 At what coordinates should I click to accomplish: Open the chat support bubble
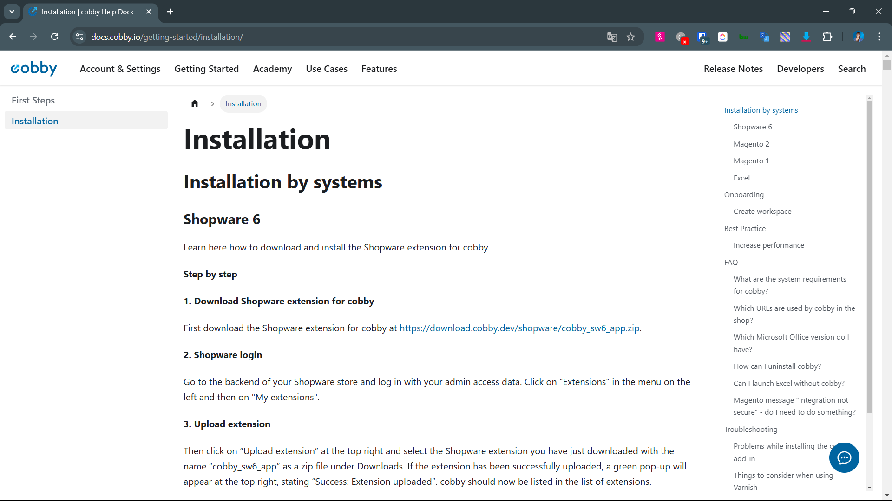pyautogui.click(x=844, y=457)
